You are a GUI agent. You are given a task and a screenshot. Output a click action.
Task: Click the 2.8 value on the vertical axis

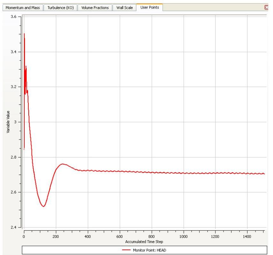[x=13, y=157]
